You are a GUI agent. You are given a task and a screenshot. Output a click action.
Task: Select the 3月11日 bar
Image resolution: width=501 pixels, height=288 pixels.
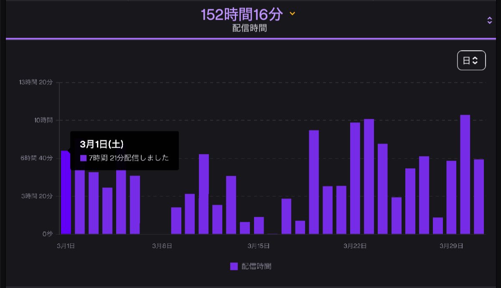coord(204,194)
